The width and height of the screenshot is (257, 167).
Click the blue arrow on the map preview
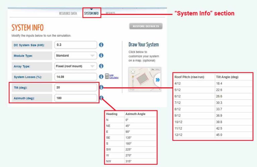tap(157, 80)
